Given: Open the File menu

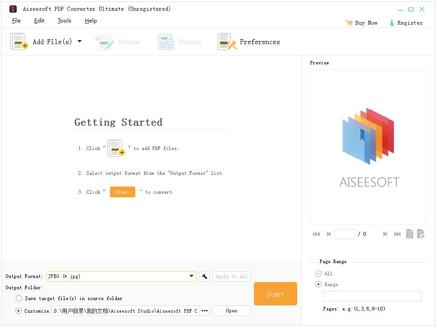Looking at the screenshot, I should coord(16,21).
